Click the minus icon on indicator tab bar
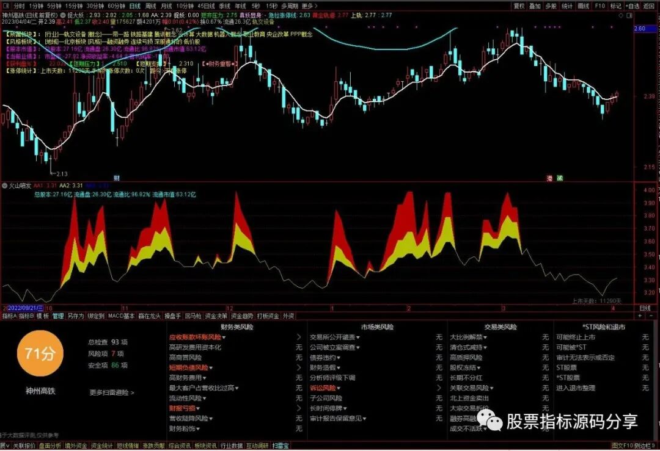Image resolution: width=660 pixels, height=451 pixels. 651,316
